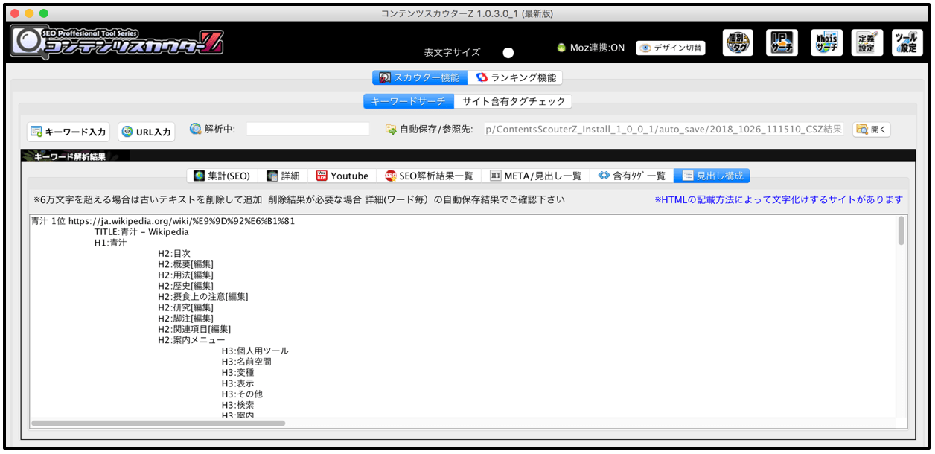935x454 pixels.
Task: Click the H2:用法[編集] line
Action: click(185, 275)
